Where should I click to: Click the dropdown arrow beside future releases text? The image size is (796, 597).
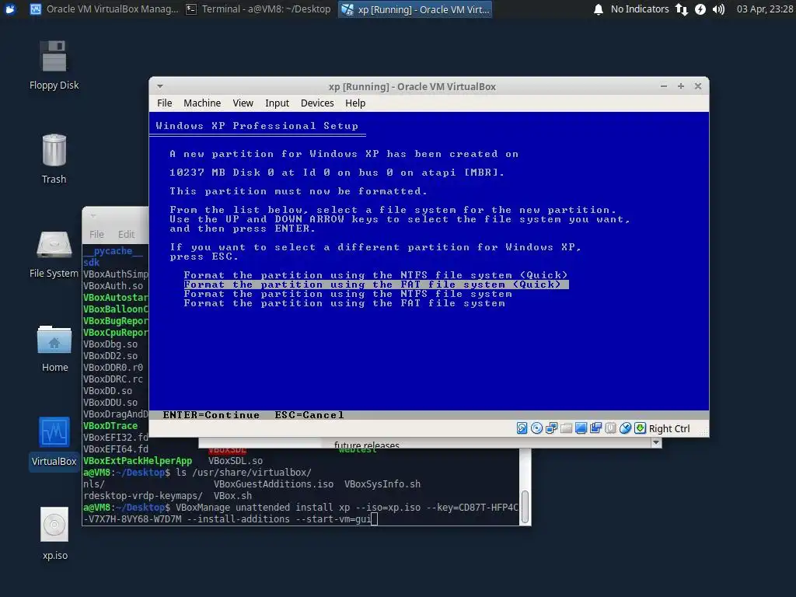tap(656, 442)
